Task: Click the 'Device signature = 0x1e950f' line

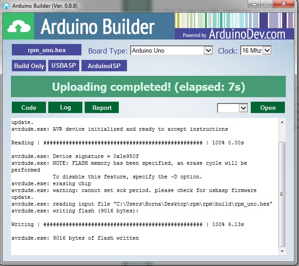Action: pos(75,156)
